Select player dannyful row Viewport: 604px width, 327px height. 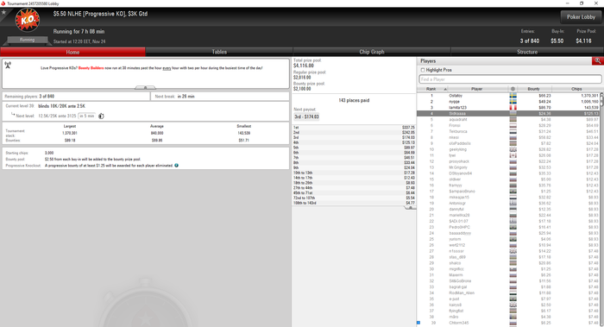click(x=508, y=209)
